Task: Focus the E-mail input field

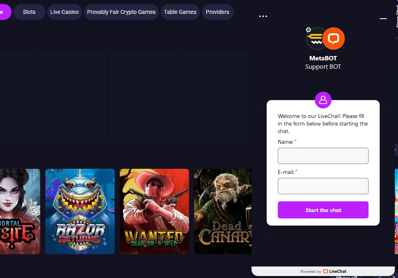Action: tap(323, 186)
